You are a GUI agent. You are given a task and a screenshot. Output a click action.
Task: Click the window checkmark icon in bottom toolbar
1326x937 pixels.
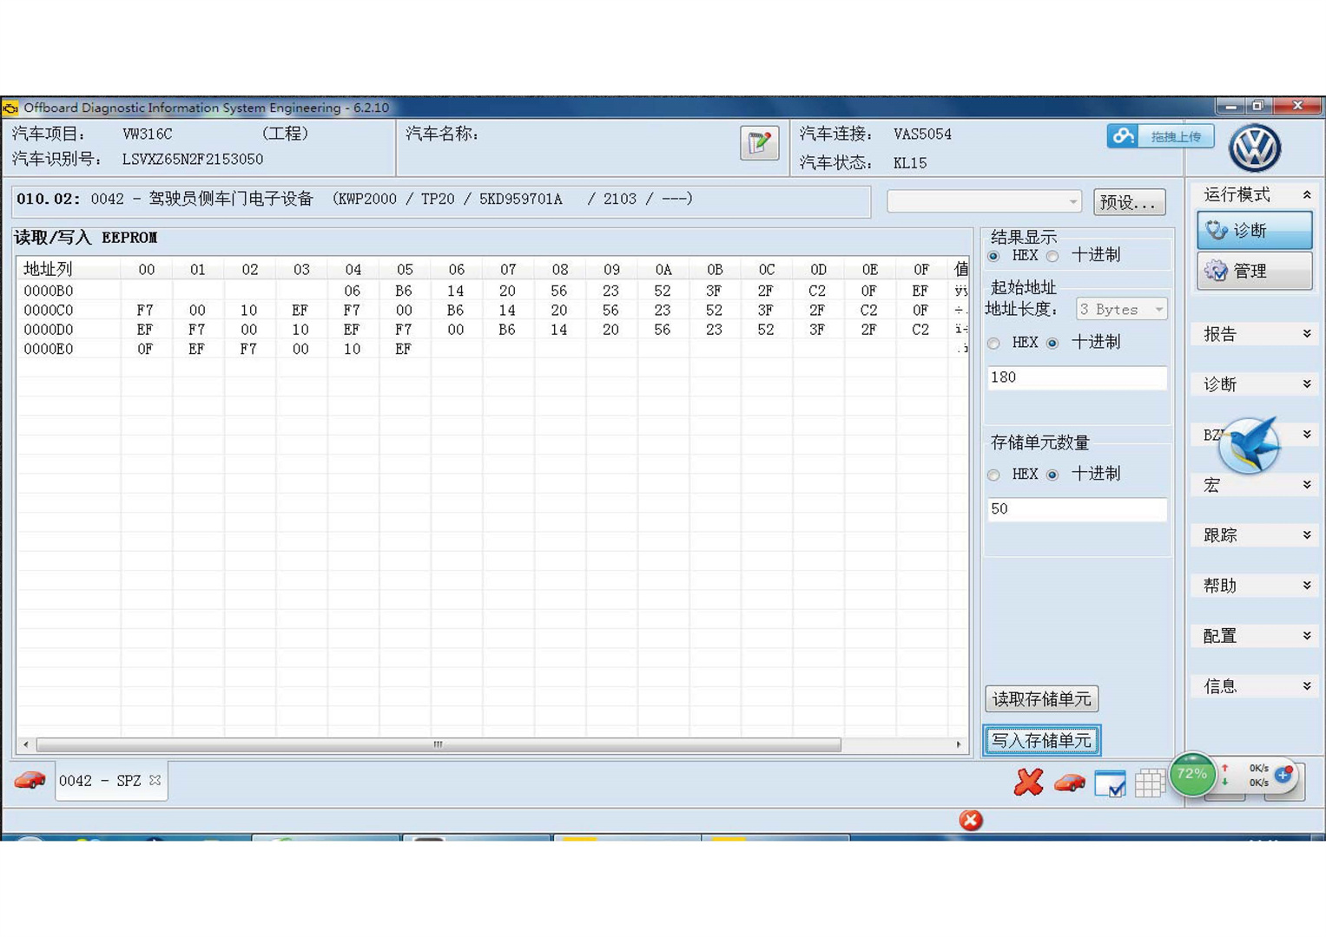pos(1110,783)
